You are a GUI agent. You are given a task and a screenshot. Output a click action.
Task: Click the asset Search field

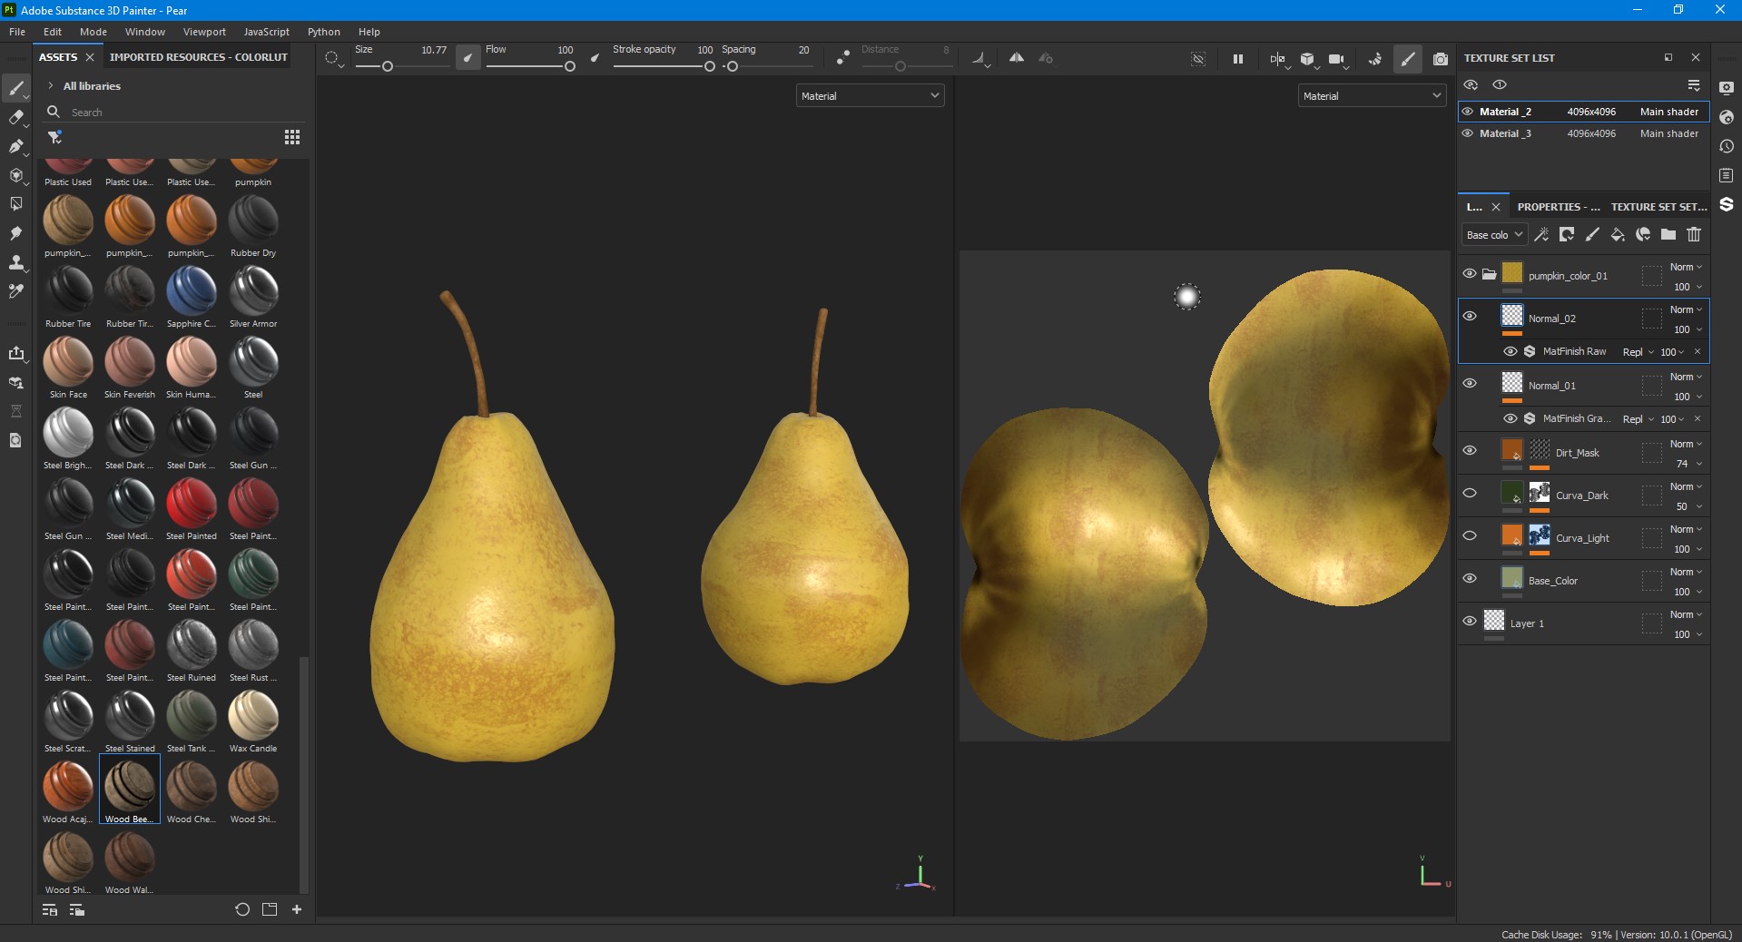coord(172,113)
